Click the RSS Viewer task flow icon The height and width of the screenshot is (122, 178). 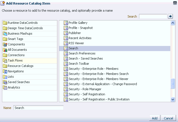(66, 43)
